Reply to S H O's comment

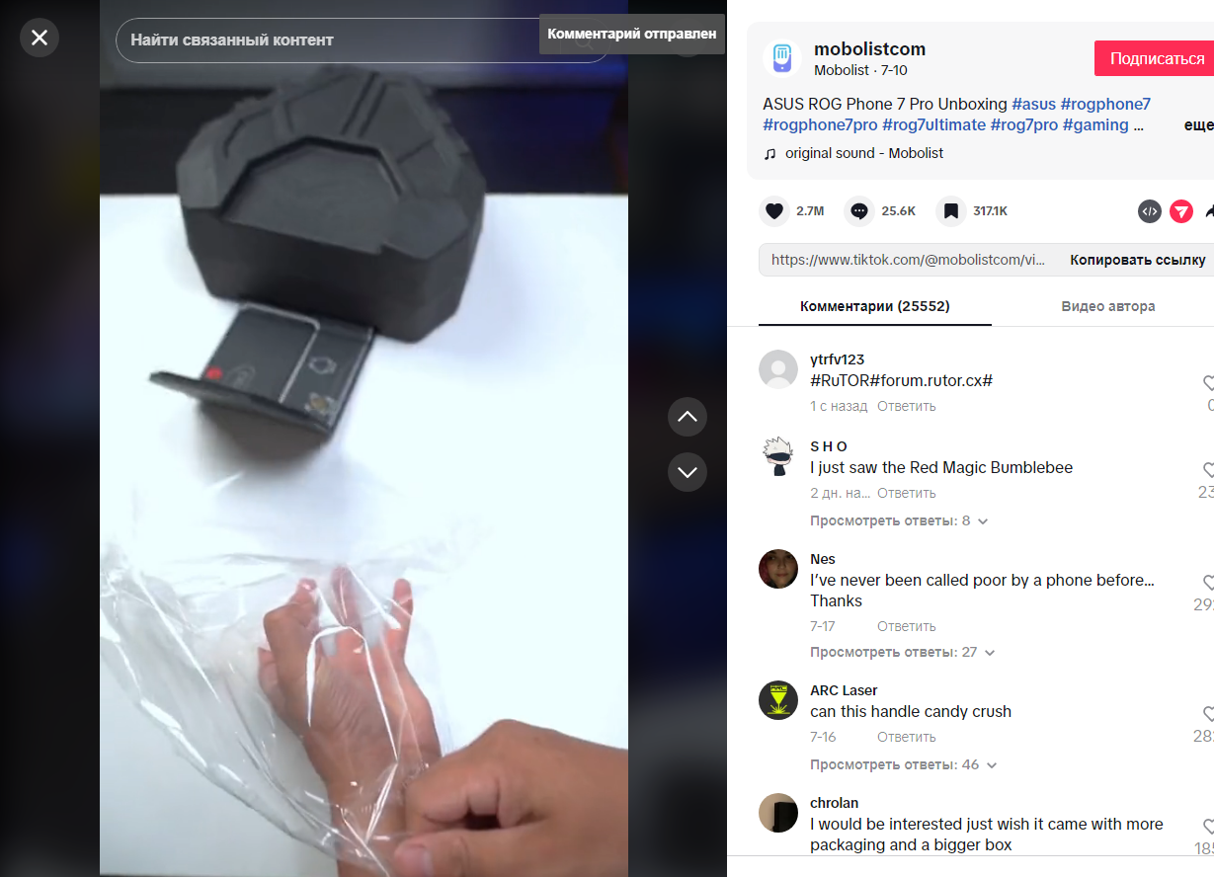[x=906, y=493]
